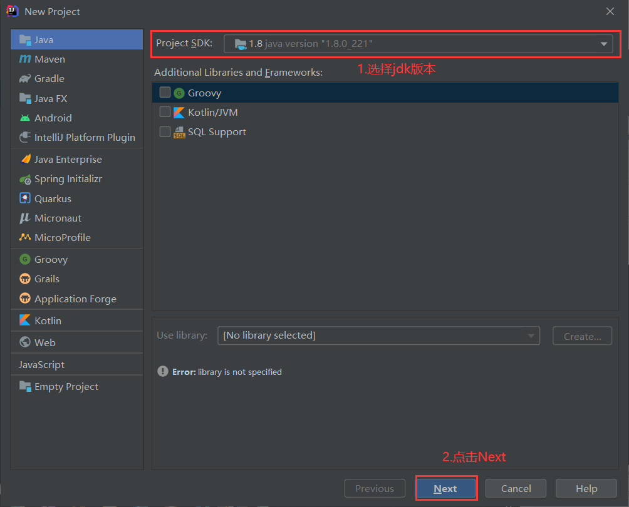Select the Groovy row in frameworks list
The height and width of the screenshot is (507, 629).
(385, 93)
